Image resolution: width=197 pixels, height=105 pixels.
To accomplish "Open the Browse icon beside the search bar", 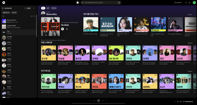I will (119, 3).
